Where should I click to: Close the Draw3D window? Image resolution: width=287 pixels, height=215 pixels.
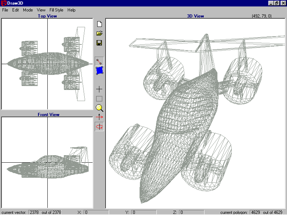[283, 3]
